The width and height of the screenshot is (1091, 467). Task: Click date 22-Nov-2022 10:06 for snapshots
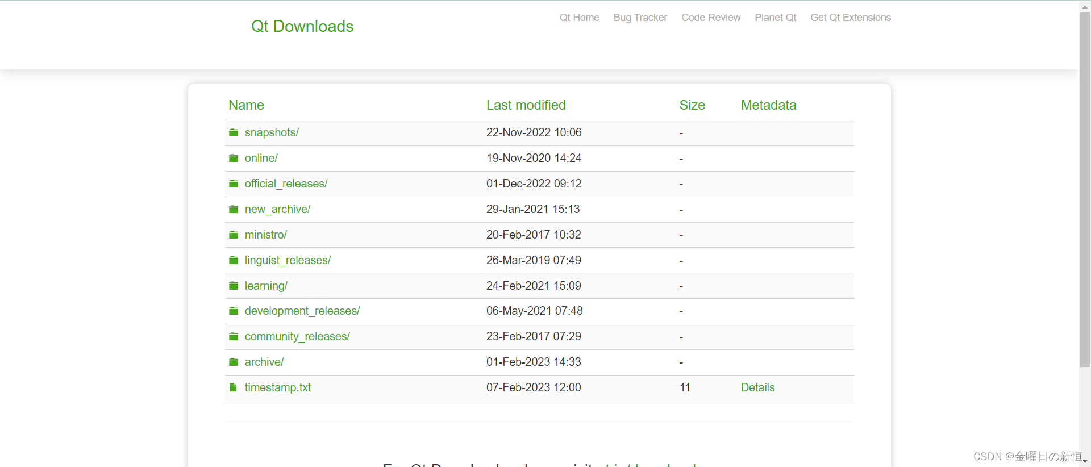pyautogui.click(x=534, y=132)
